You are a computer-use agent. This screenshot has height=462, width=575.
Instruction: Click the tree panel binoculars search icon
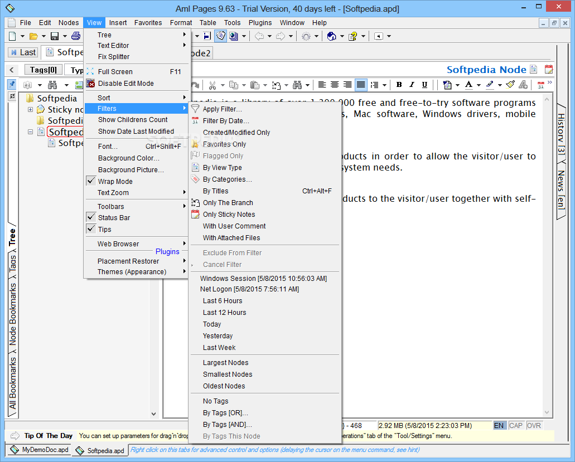[x=52, y=85]
